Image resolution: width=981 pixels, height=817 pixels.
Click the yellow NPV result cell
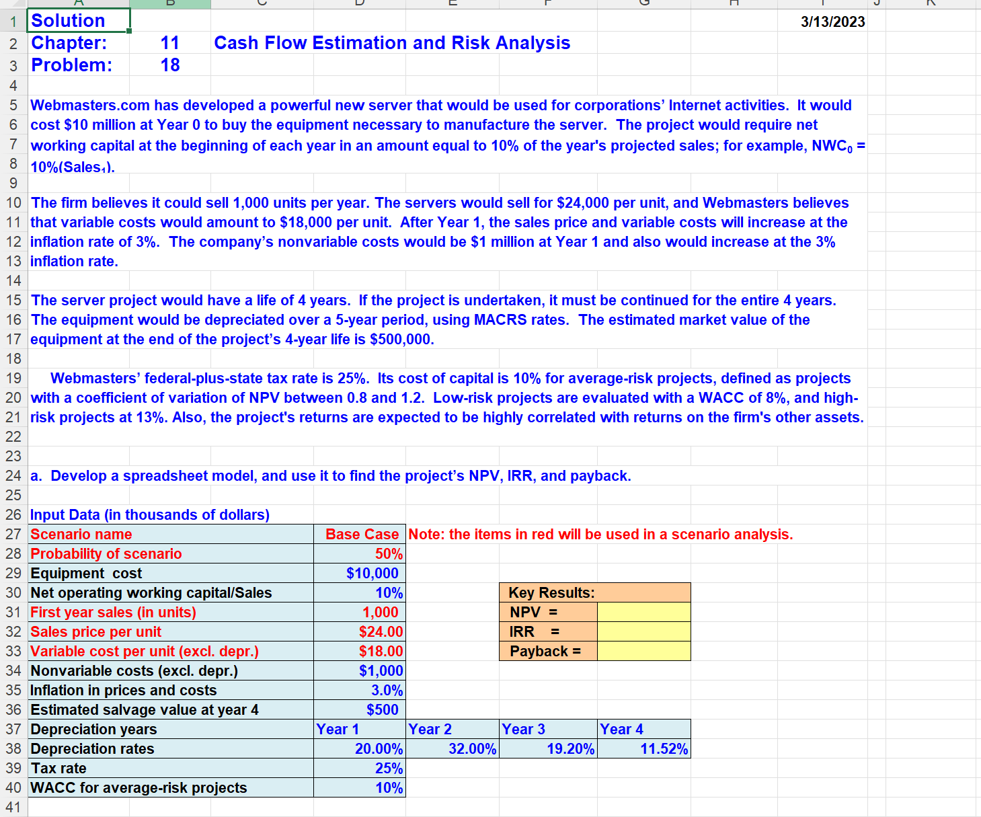click(643, 612)
